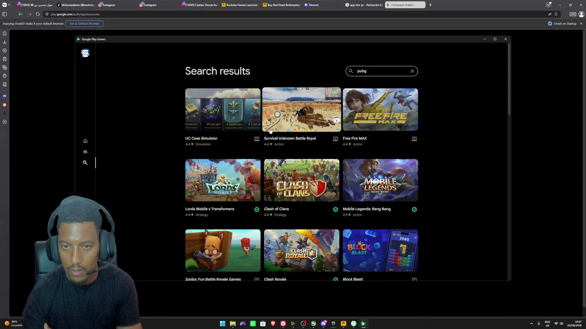586x329 pixels.
Task: Bookmark the current page in the address bar
Action: tap(556, 14)
